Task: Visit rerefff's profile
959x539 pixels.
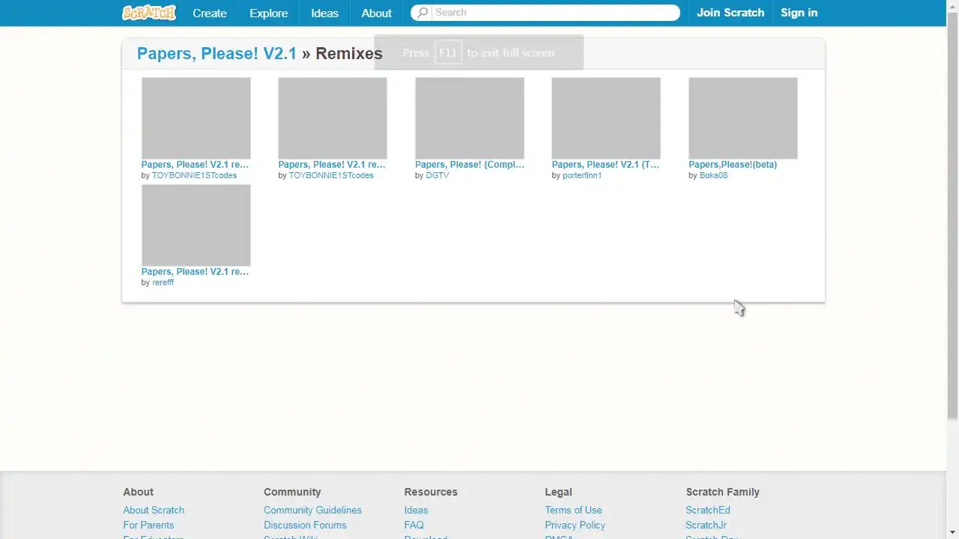Action: click(x=163, y=283)
